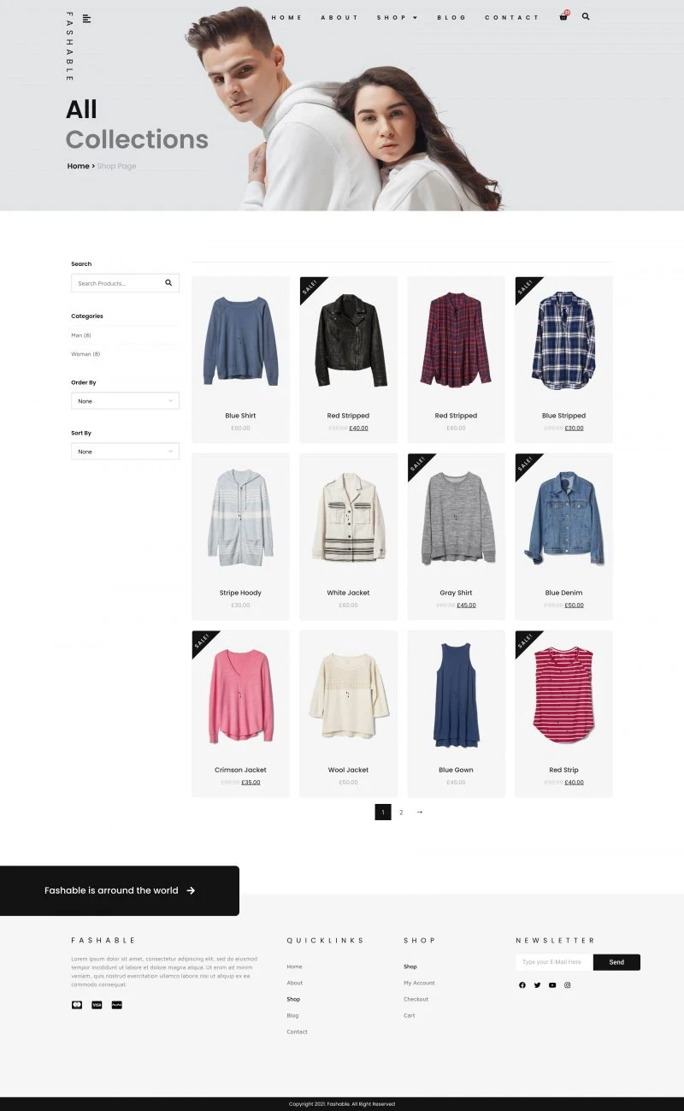Filter by the Woman category link
Viewport: 684px width, 1111px height.
(85, 354)
